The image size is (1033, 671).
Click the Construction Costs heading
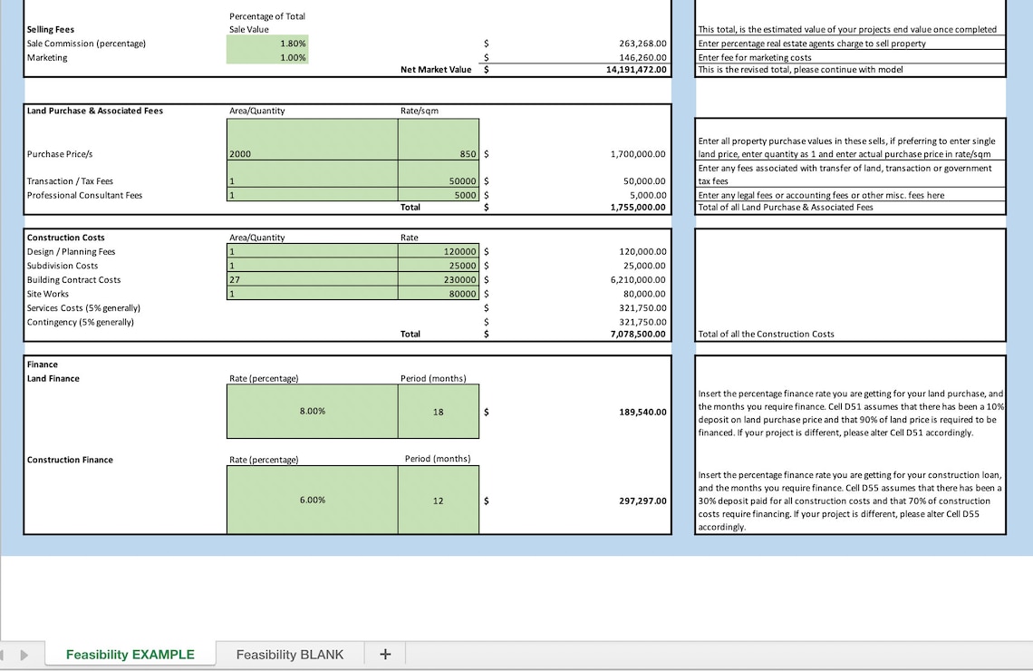pyautogui.click(x=66, y=238)
